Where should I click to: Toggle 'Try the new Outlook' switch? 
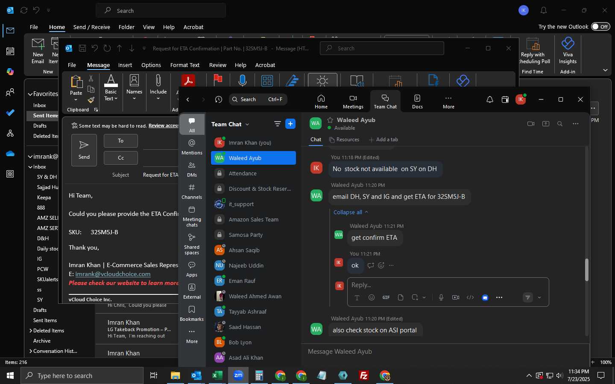click(600, 26)
